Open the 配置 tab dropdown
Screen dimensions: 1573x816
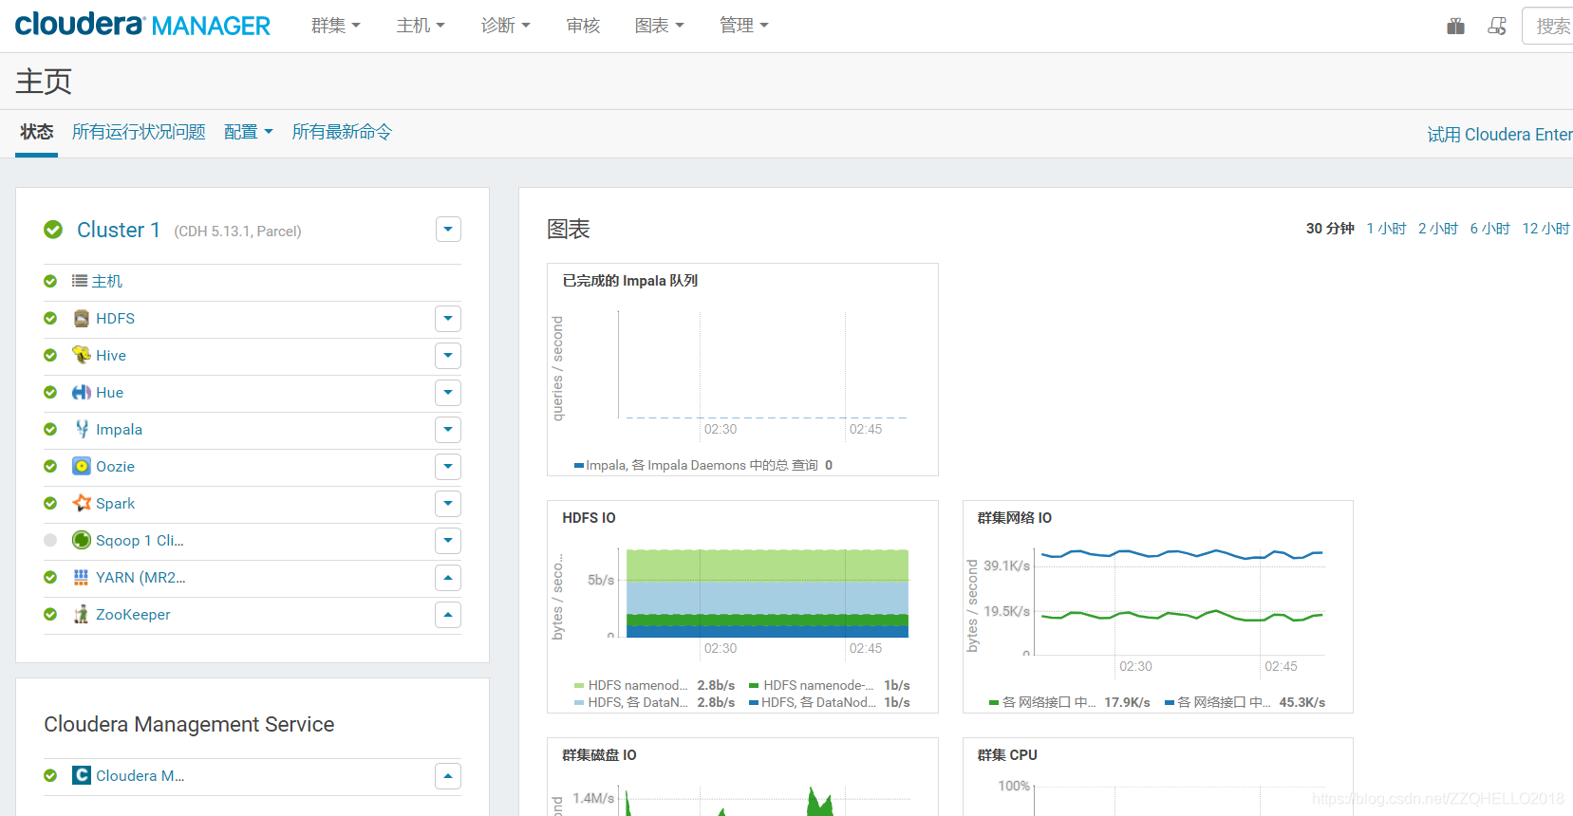248,132
